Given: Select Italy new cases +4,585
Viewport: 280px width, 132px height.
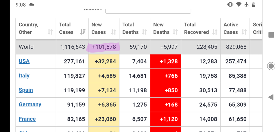Looking at the screenshot, I should click(x=107, y=76).
